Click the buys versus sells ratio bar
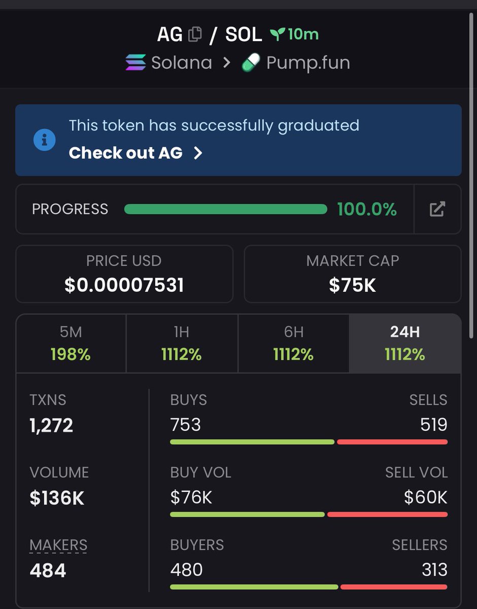Image resolution: width=477 pixels, height=609 pixels. pos(309,442)
